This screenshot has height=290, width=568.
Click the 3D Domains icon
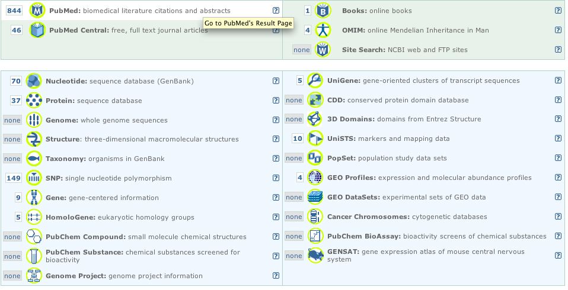315,119
